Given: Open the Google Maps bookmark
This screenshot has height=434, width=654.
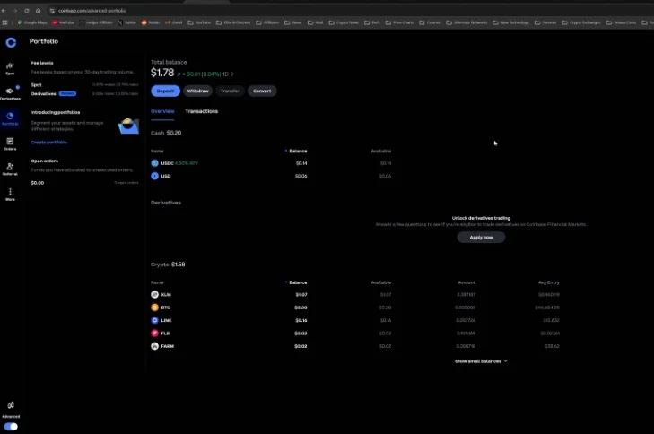Looking at the screenshot, I should pyautogui.click(x=32, y=22).
